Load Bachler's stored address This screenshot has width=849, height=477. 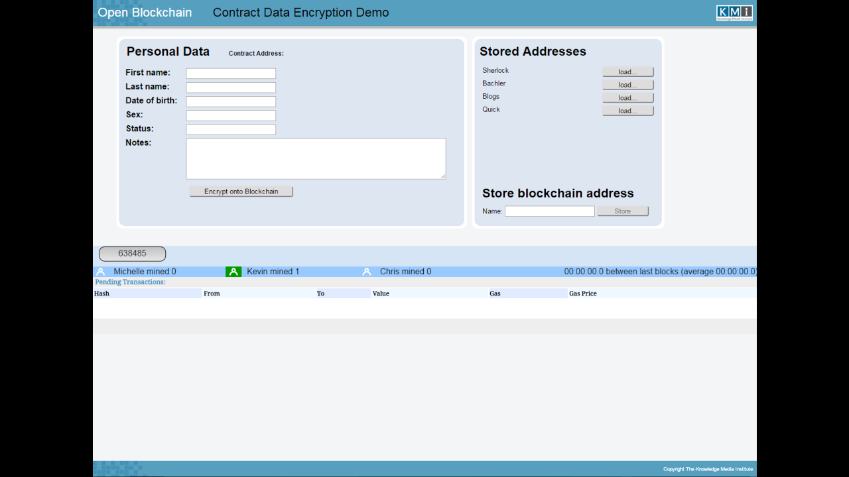click(627, 84)
